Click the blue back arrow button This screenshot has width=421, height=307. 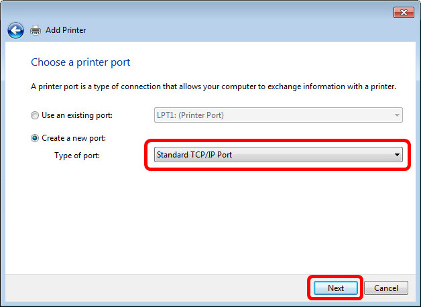(15, 30)
